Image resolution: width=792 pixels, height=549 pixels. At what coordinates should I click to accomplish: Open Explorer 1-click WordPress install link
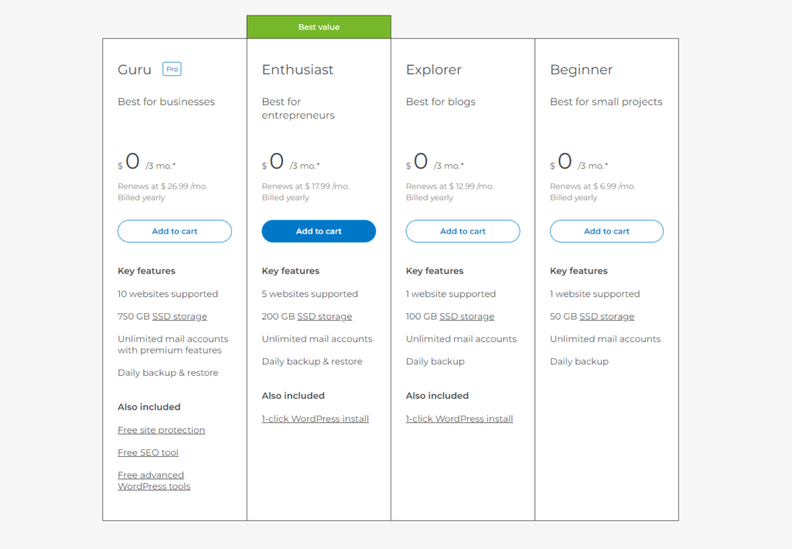click(459, 418)
